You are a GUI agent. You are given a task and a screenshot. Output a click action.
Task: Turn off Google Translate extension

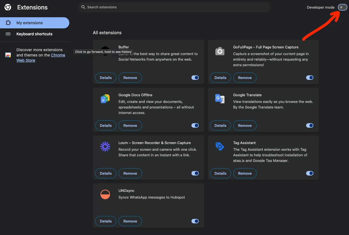(310, 125)
